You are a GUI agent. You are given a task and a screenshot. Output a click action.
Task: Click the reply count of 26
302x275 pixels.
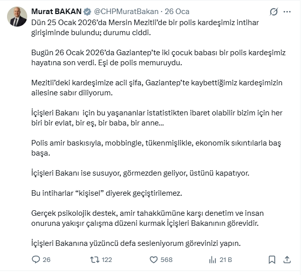(x=47, y=259)
